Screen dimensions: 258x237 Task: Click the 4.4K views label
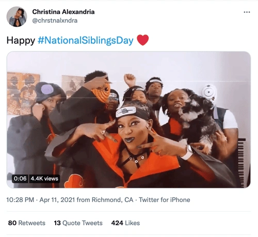(x=44, y=178)
